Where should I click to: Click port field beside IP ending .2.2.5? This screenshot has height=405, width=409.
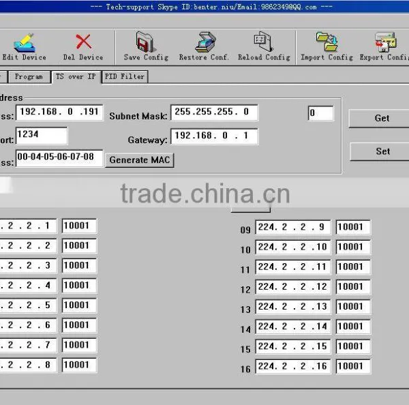(79, 305)
